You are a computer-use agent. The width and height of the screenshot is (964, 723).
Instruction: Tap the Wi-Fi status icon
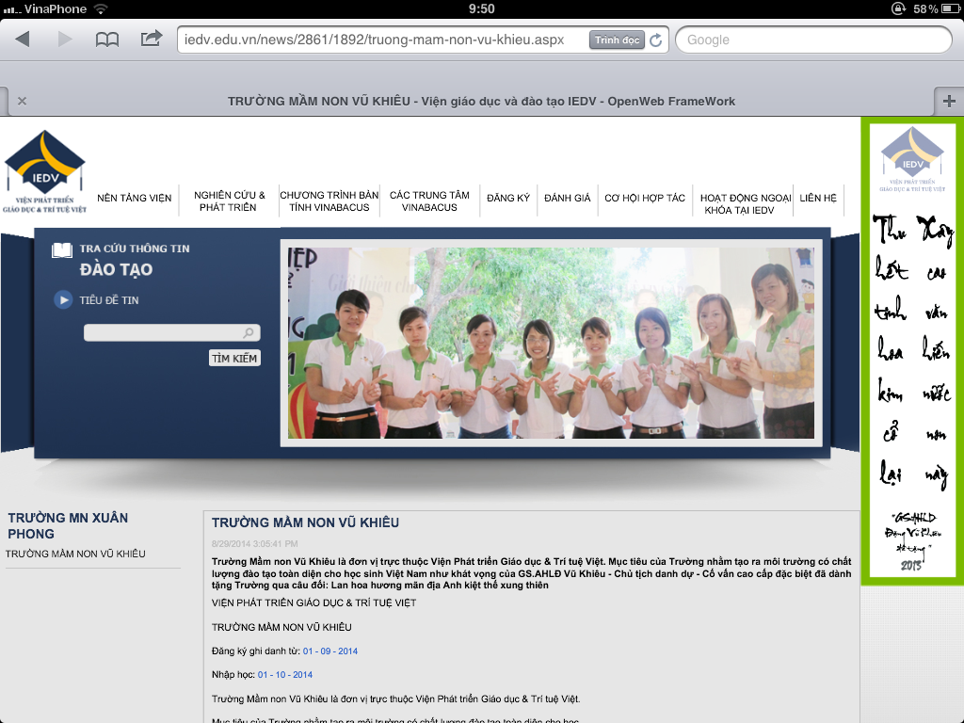(101, 8)
